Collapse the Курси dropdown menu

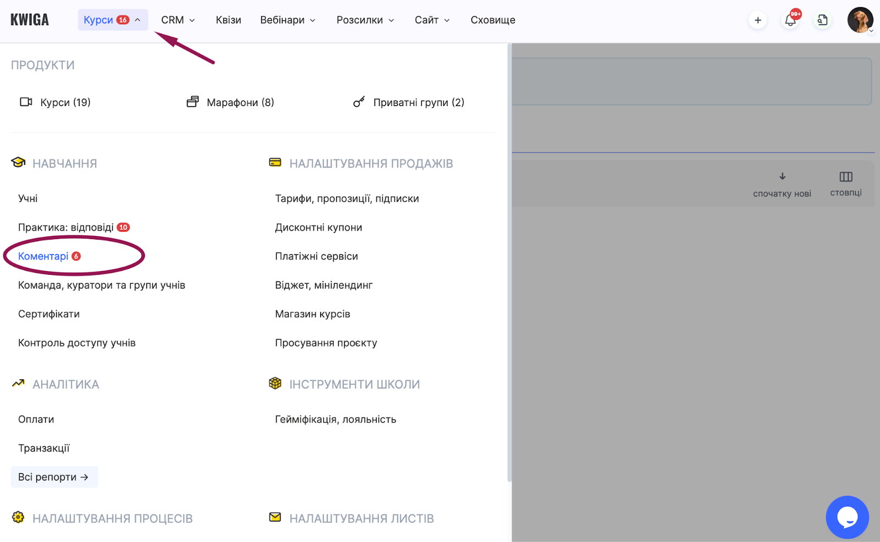point(113,20)
